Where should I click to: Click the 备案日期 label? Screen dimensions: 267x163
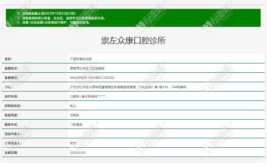(x=12, y=152)
